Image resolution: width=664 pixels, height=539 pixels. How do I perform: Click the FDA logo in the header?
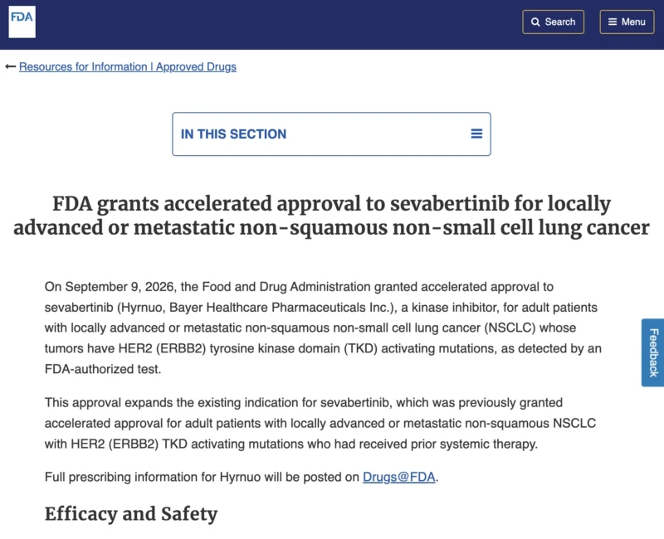click(x=22, y=22)
